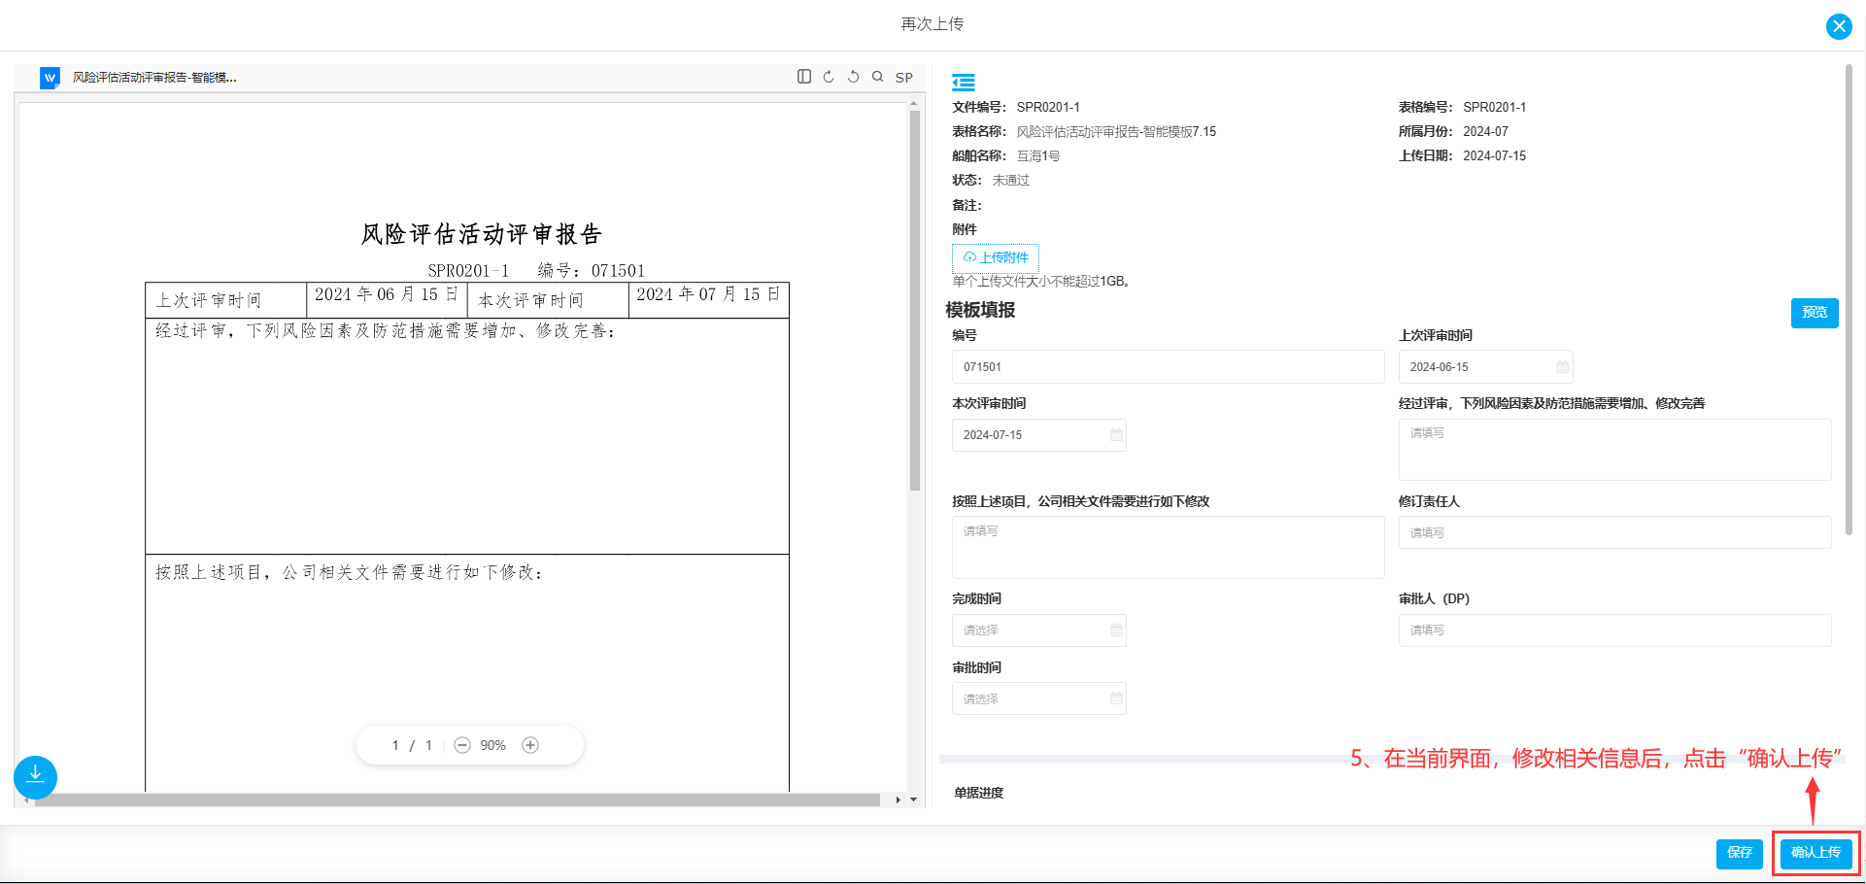Click the 文件编号 value SPR0201-1
1866x884 pixels.
click(x=1048, y=108)
